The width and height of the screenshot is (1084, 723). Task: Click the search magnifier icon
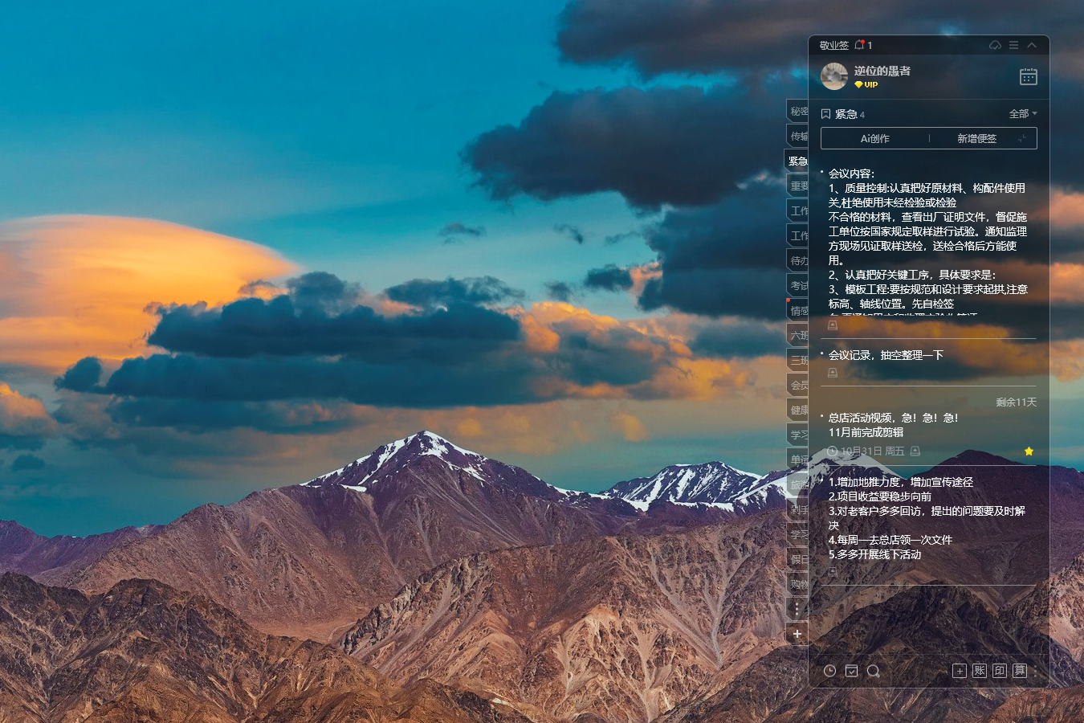[x=873, y=671]
